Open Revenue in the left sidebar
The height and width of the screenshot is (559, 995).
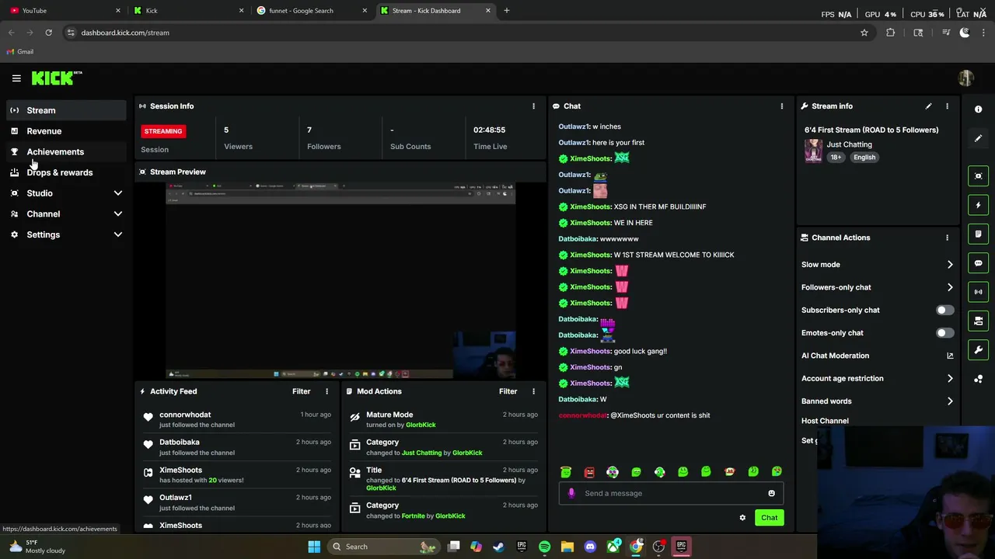pos(65,131)
